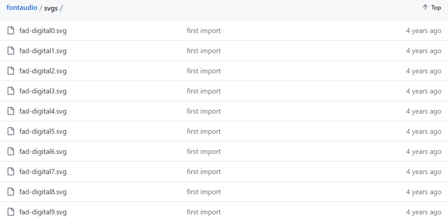View the first import commit for fad-digital0.svg
Image resolution: width=448 pixels, height=219 pixels.
204,31
